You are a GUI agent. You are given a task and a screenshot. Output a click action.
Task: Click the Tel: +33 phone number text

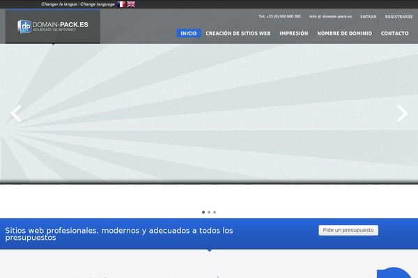point(279,17)
